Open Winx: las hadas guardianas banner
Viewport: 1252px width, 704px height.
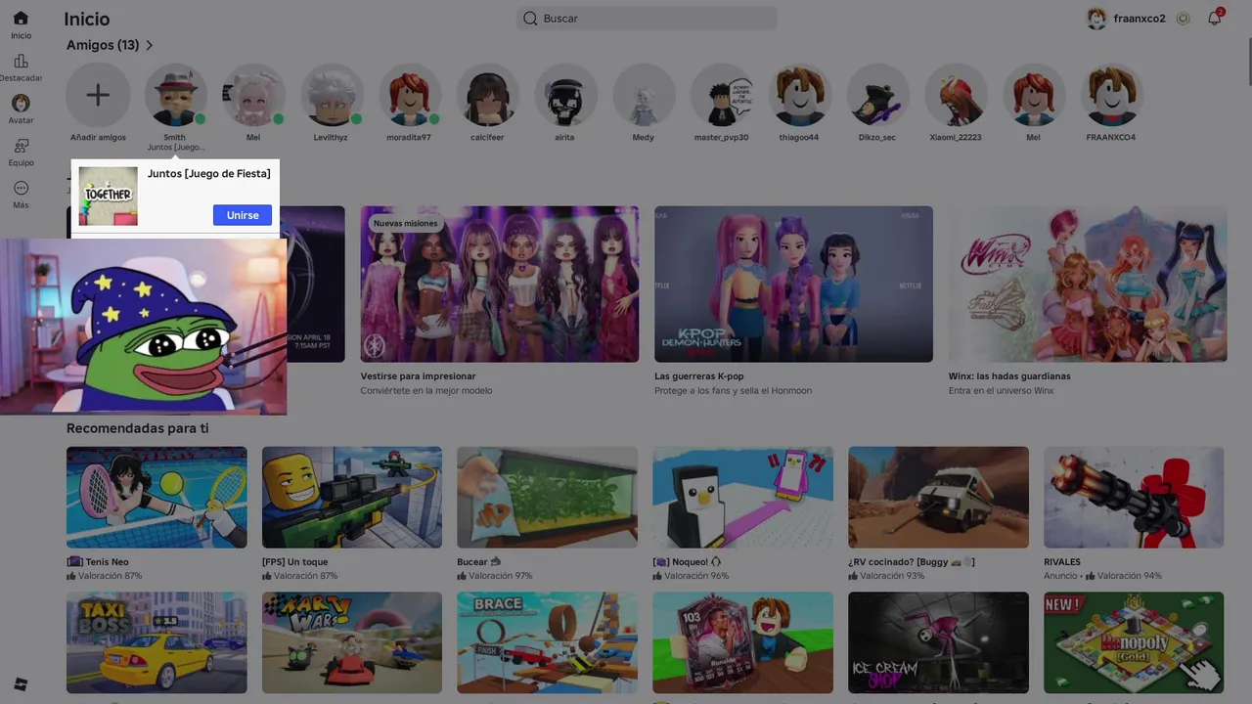[1088, 284]
